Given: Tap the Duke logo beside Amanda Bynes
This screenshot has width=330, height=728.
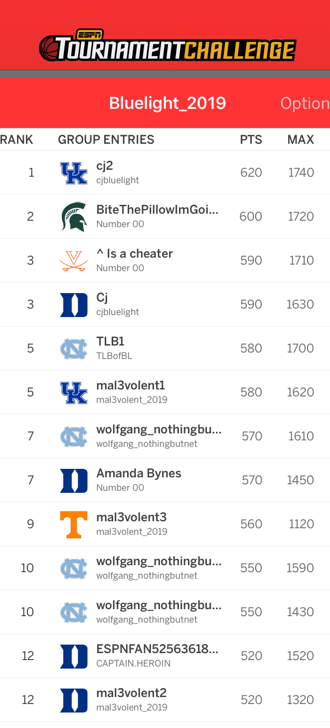Looking at the screenshot, I should 74,480.
